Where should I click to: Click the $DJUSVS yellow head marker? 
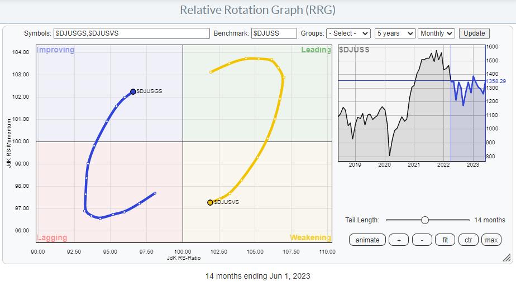210,202
